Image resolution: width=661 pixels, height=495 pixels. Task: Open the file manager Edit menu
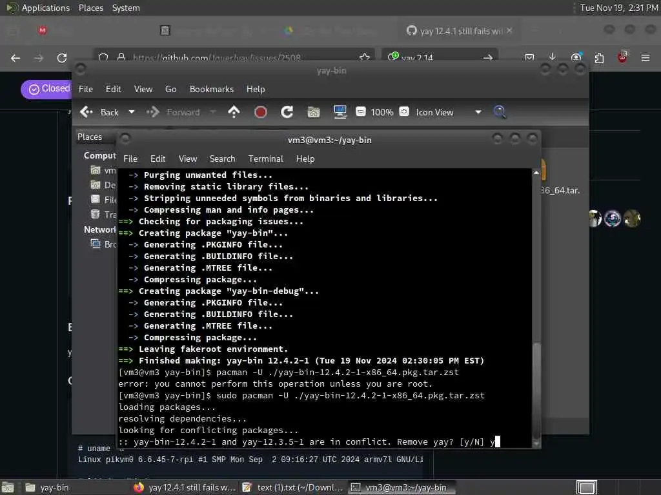click(113, 89)
